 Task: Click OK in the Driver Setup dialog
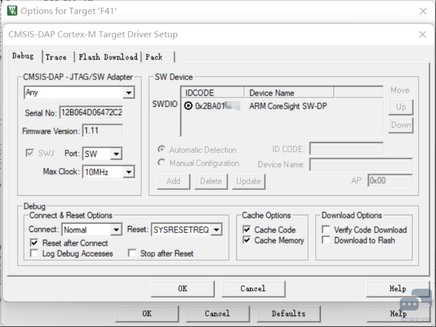[x=183, y=289]
